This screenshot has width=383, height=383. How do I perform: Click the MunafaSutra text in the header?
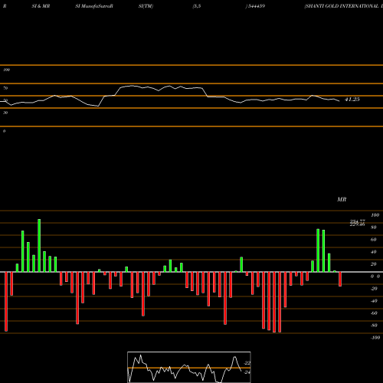96,6
